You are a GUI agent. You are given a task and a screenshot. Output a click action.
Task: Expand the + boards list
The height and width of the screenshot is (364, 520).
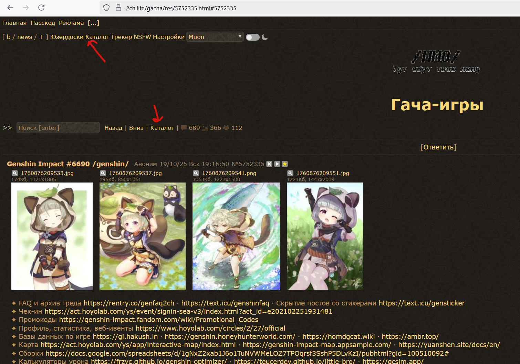click(41, 37)
